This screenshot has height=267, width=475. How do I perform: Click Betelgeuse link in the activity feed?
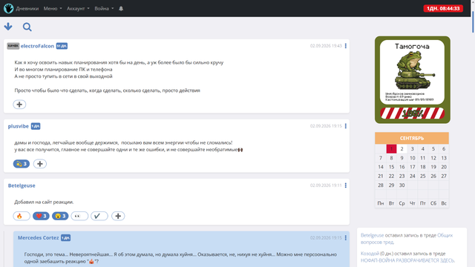[x=373, y=235]
